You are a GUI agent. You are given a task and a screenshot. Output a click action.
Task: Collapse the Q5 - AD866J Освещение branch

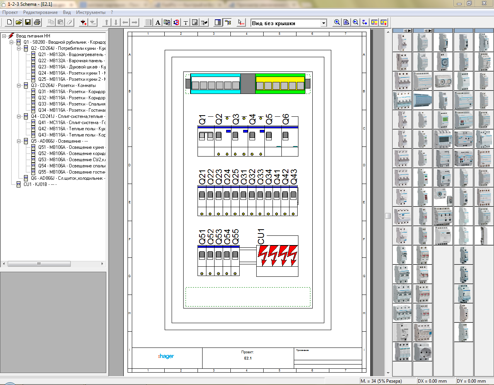19,141
